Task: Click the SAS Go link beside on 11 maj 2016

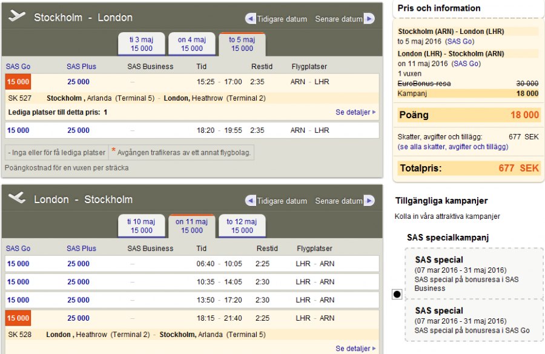Action: click(x=466, y=64)
